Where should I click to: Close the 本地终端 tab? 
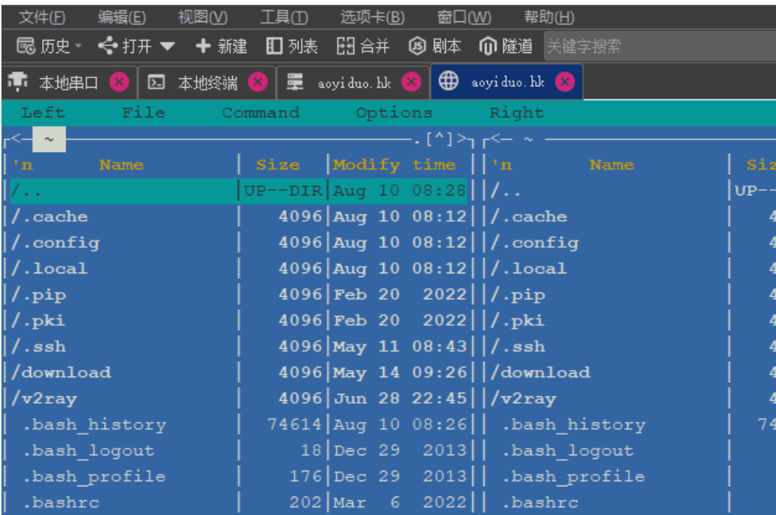257,83
